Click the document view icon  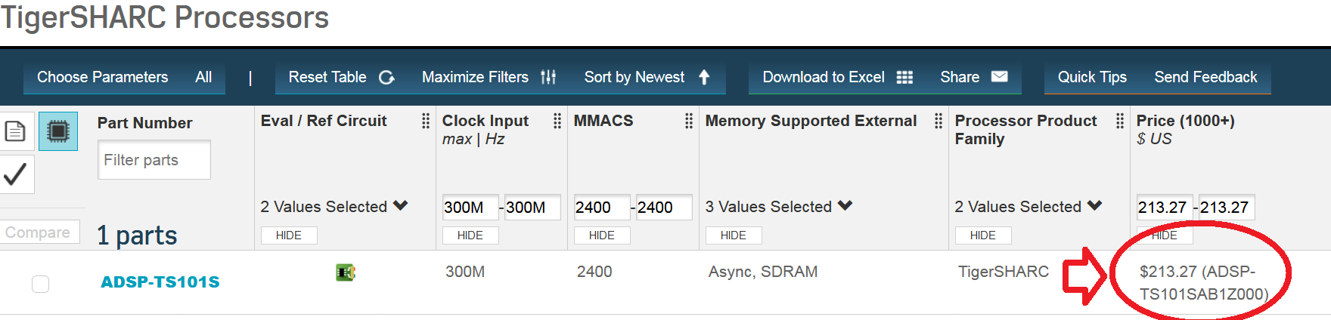[x=16, y=131]
